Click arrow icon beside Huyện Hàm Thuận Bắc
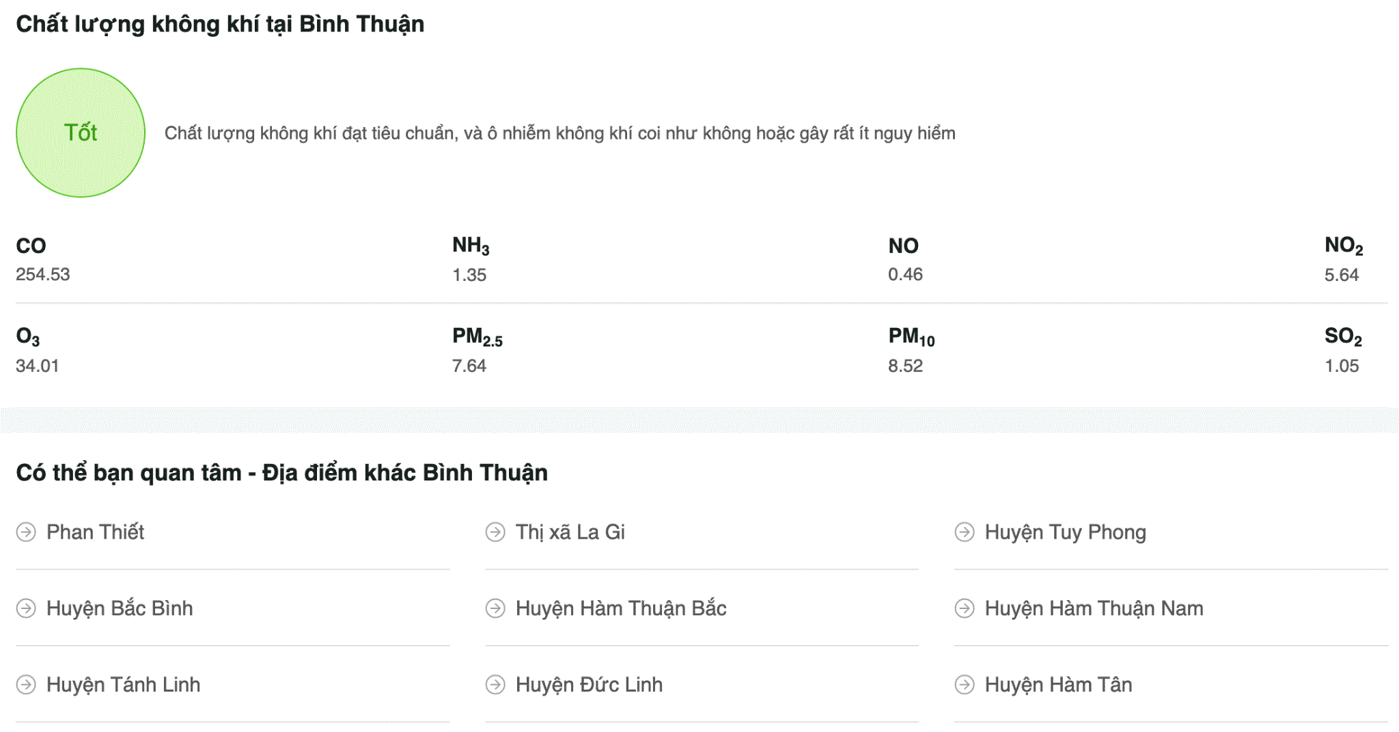 [495, 608]
